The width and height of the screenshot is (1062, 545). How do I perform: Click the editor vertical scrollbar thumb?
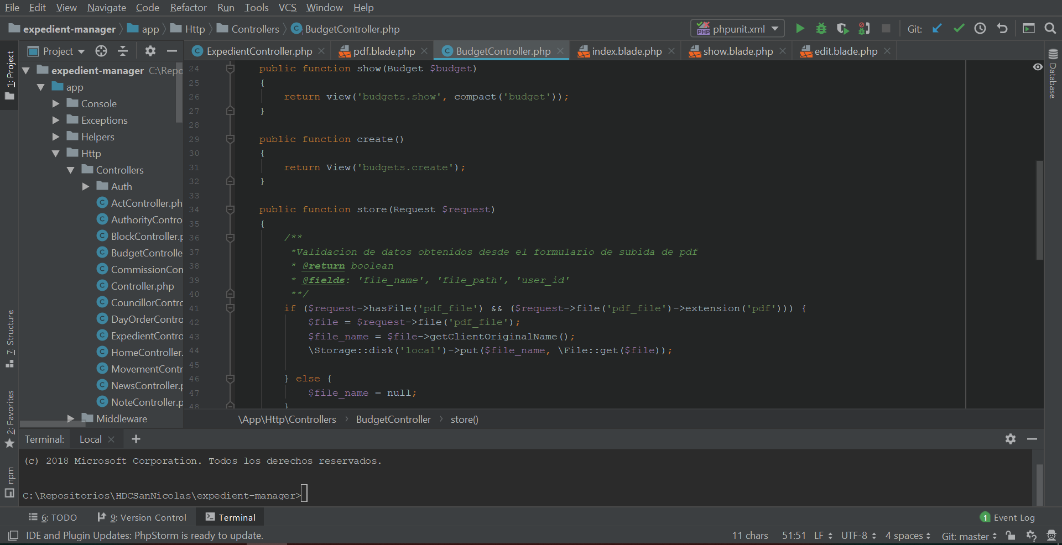pos(1039,210)
